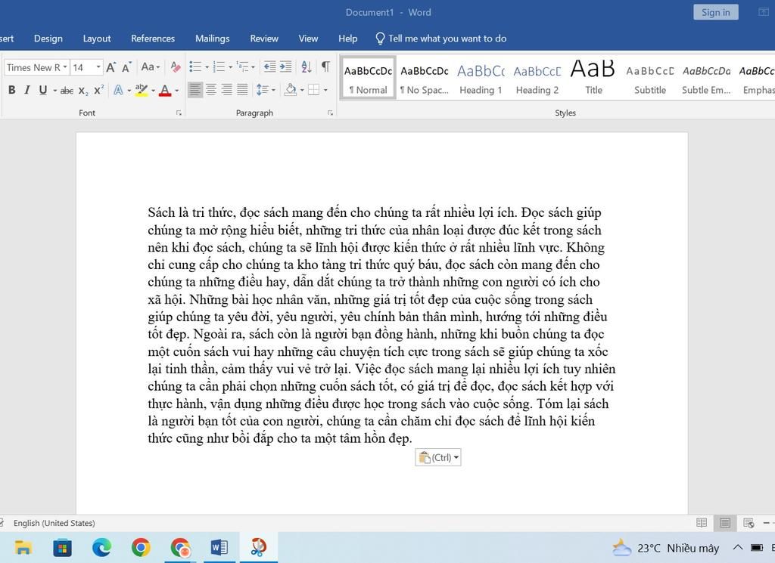
Task: Clear all formatting with eraser icon
Action: click(x=175, y=67)
